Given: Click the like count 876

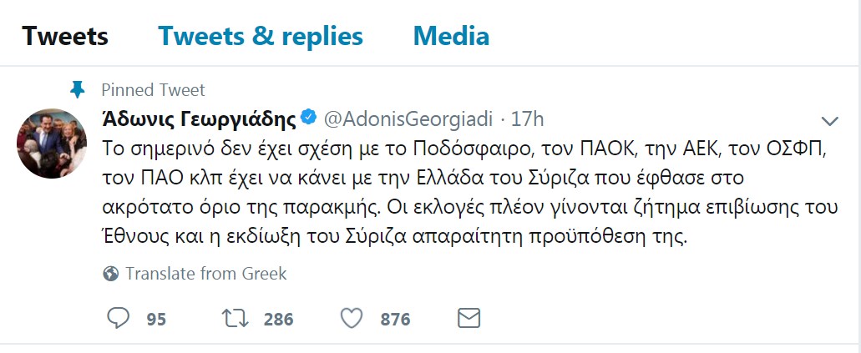Looking at the screenshot, I should pos(395,319).
